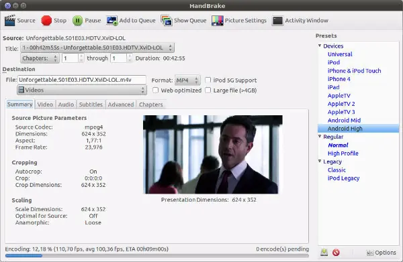The image size is (403, 262).
Task: Click the Source Codec mpeg4 value
Action: click(94, 127)
